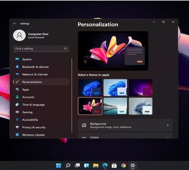This screenshot has width=189, height=170.
Task: Open Apps settings category
Action: tap(41, 89)
